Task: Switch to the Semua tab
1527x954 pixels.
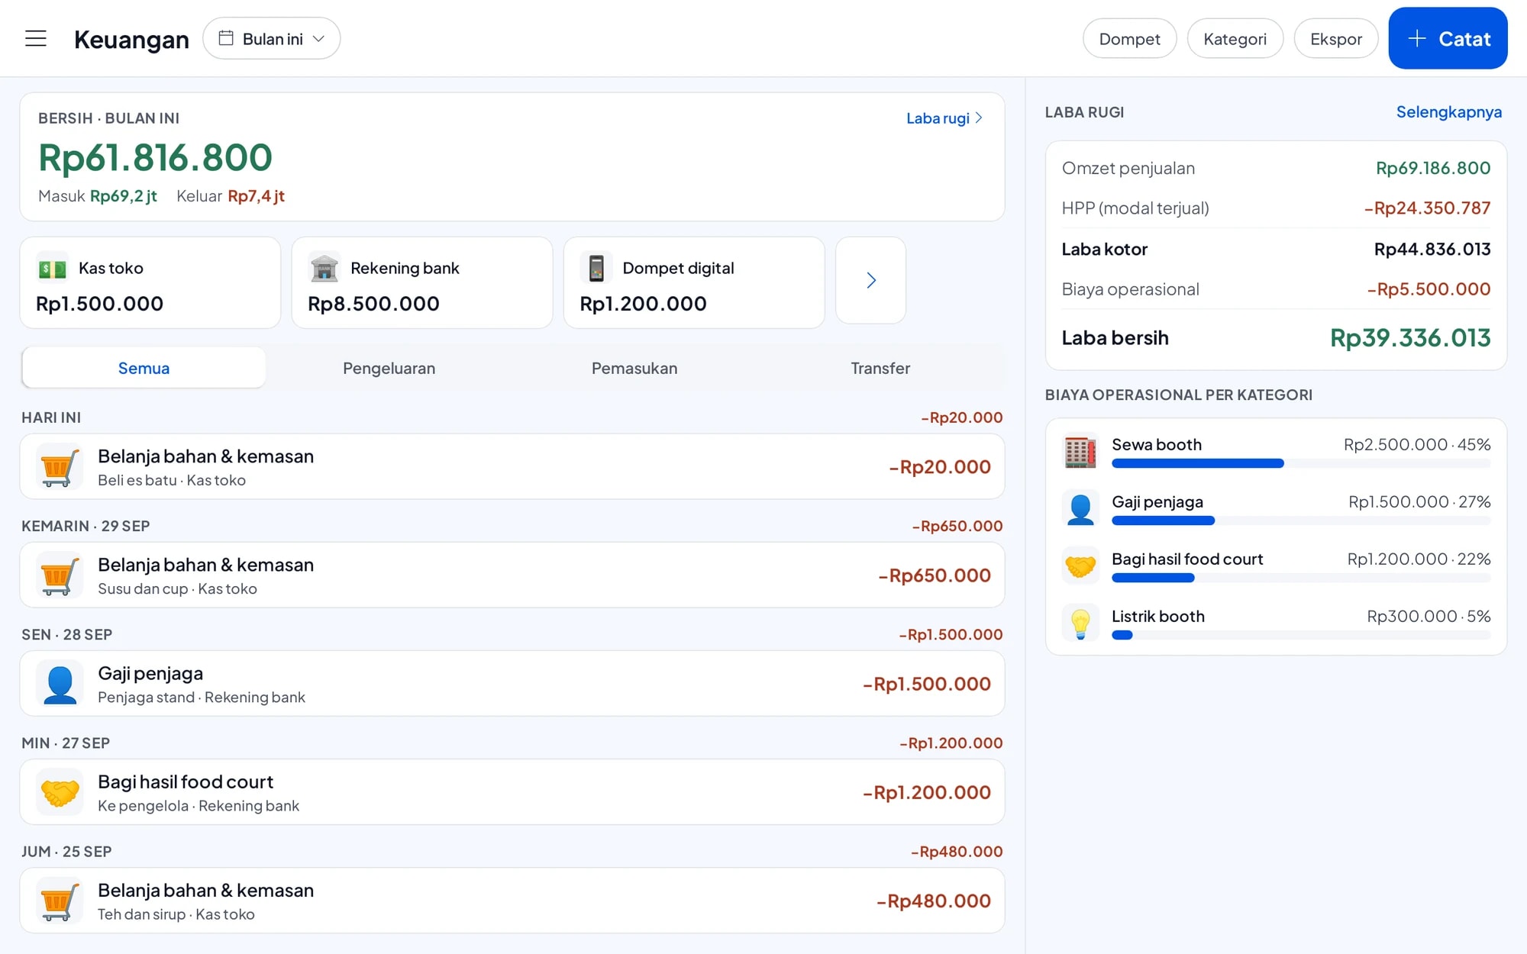Action: click(x=144, y=368)
